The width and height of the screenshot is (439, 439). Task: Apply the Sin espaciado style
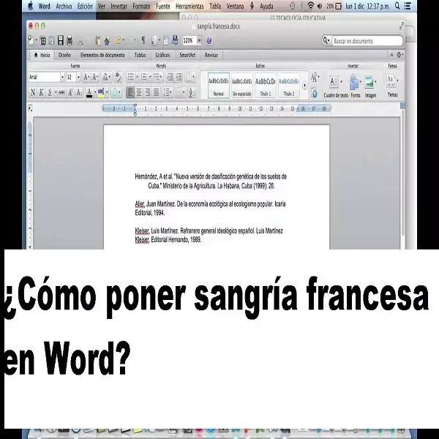pos(242,85)
